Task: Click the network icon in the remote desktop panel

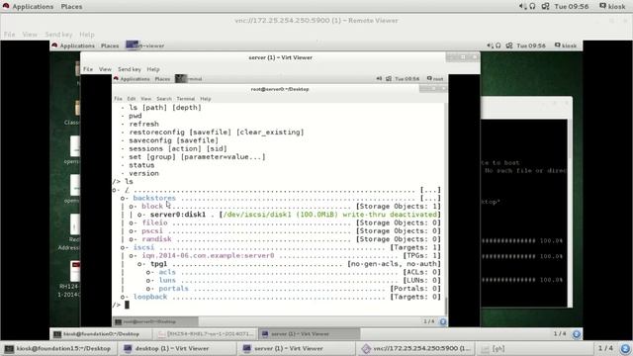Action: tap(509, 45)
